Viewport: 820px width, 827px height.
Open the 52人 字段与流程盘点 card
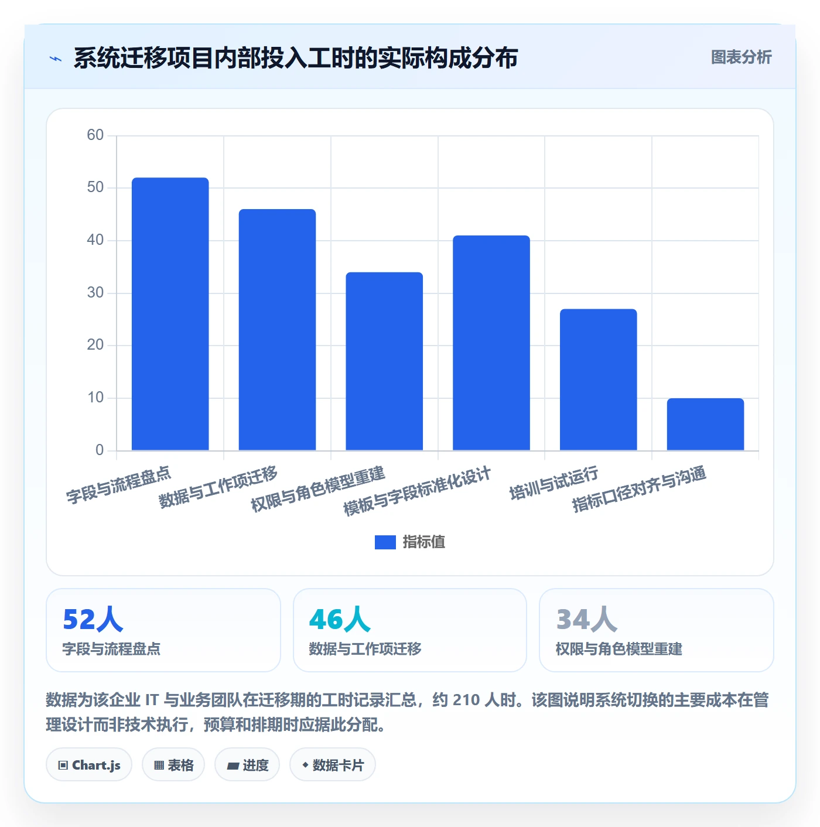coord(163,630)
